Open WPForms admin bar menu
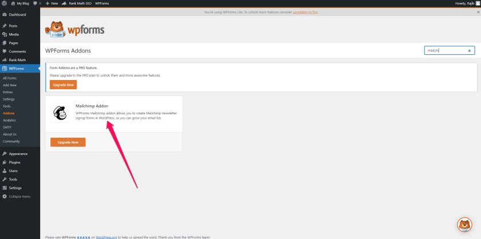 pos(102,3)
